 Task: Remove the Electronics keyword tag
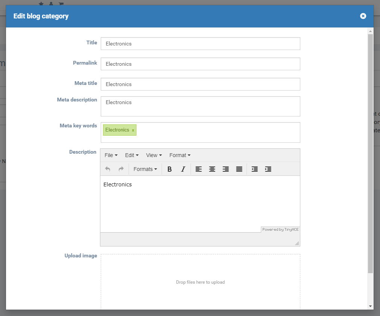[x=133, y=130]
